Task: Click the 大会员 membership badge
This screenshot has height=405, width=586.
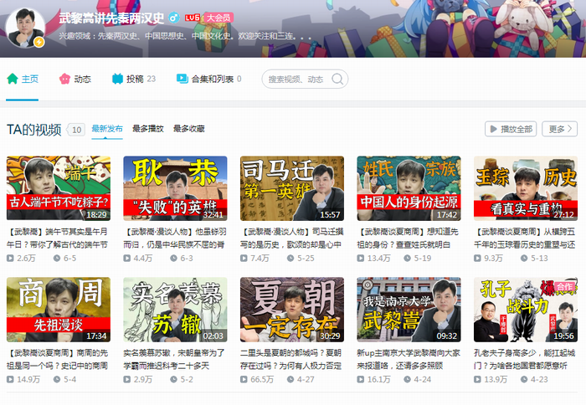Action: tap(218, 17)
